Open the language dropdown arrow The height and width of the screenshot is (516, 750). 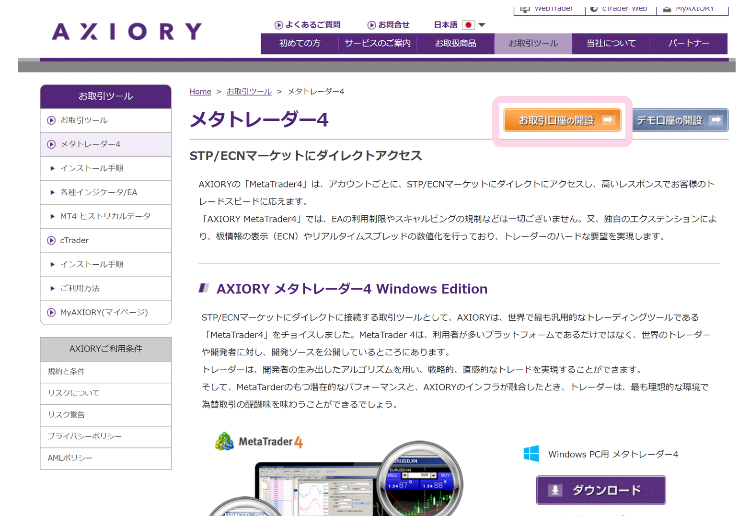pos(482,25)
